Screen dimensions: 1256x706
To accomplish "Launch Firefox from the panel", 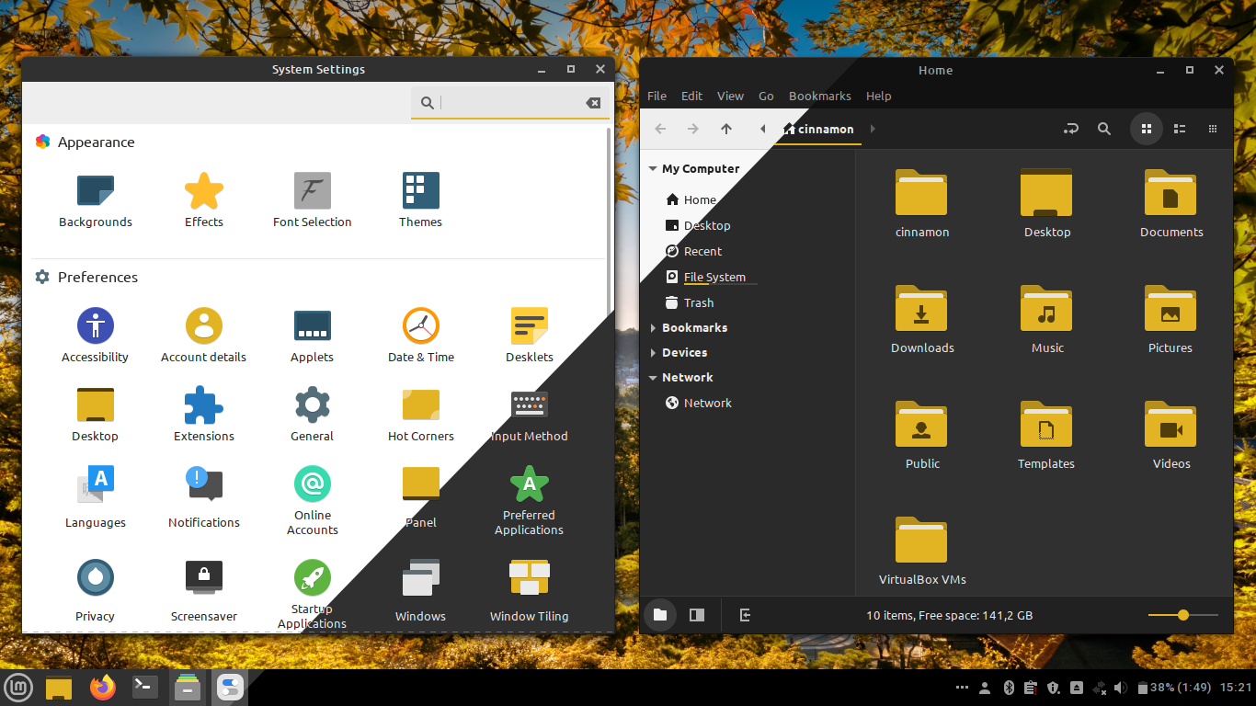I will [x=103, y=687].
